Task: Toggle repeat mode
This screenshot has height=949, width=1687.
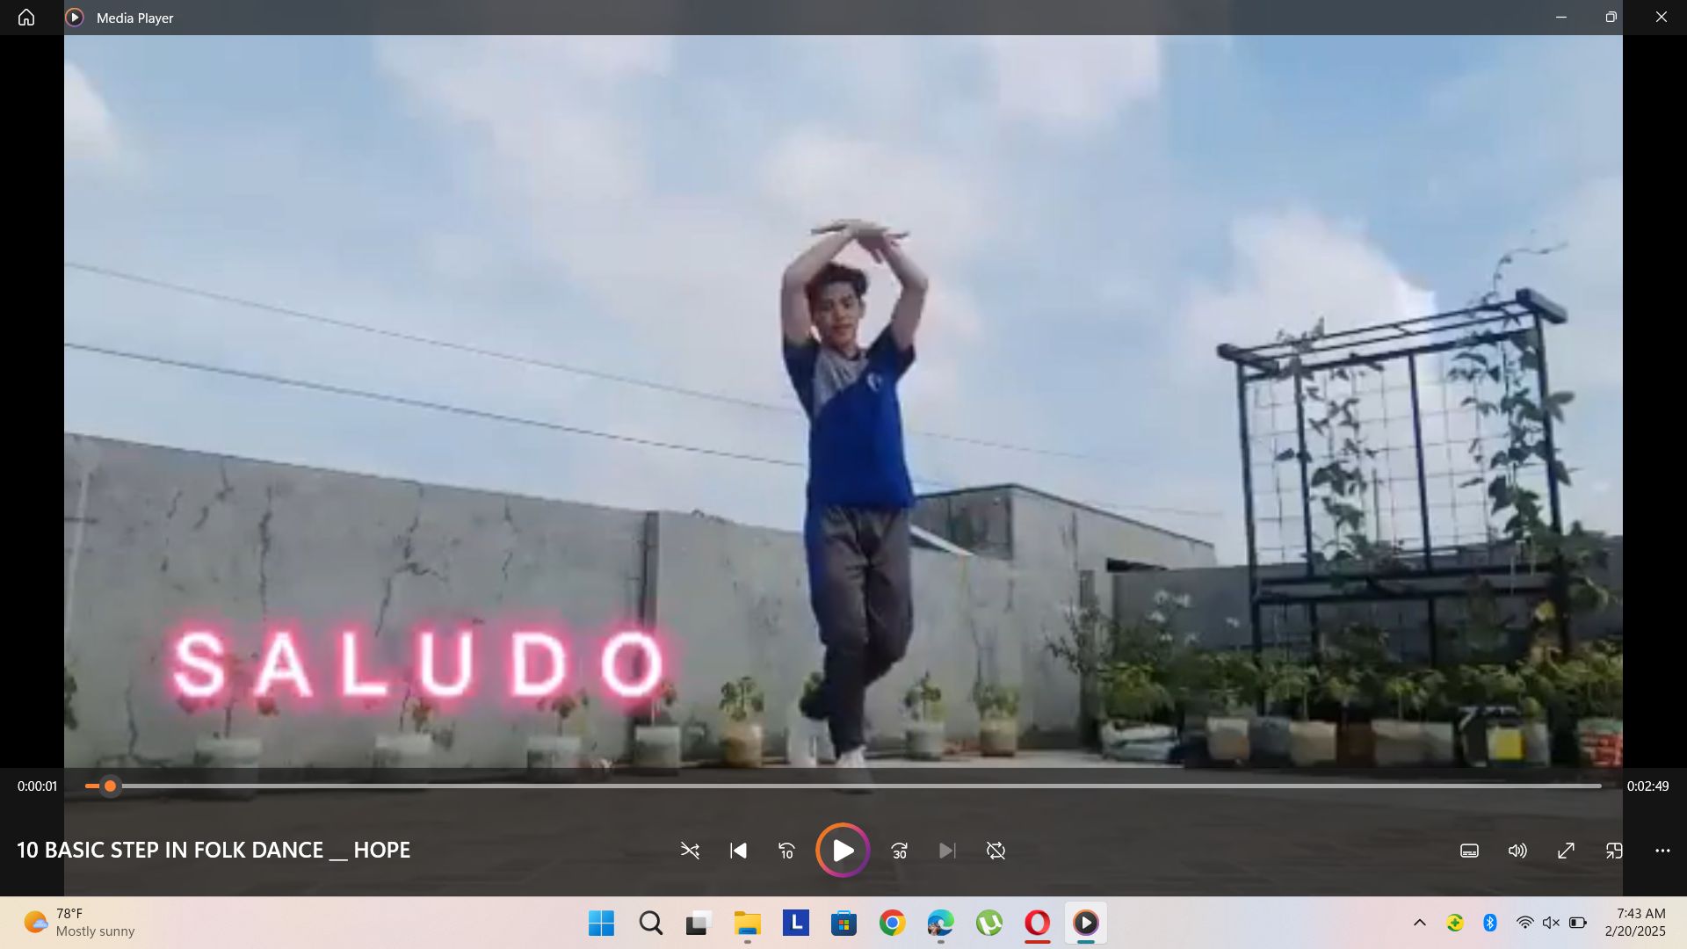Action: pyautogui.click(x=996, y=851)
